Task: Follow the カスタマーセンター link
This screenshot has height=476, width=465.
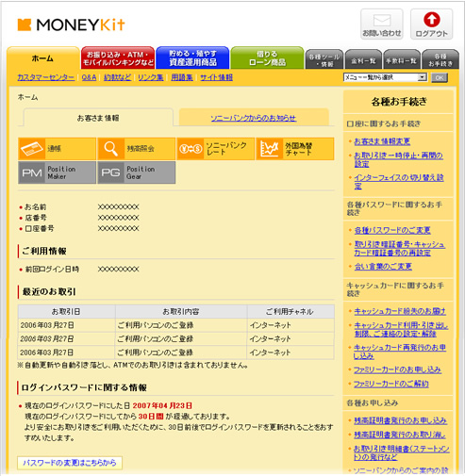Action: click(x=46, y=77)
